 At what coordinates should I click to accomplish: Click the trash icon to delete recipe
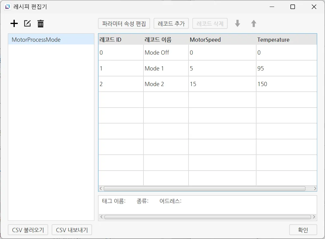coord(41,23)
